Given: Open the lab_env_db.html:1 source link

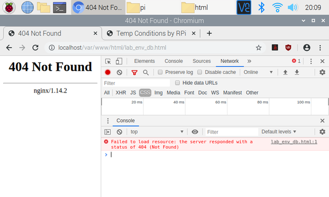Looking at the screenshot, I should click(x=294, y=142).
